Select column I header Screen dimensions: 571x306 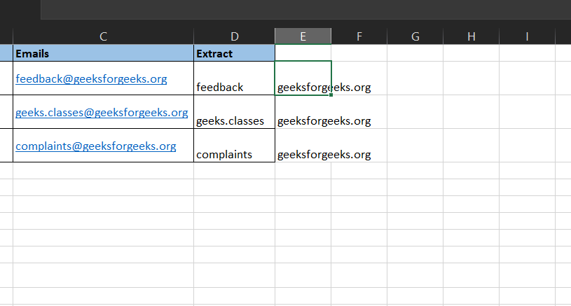tap(527, 36)
